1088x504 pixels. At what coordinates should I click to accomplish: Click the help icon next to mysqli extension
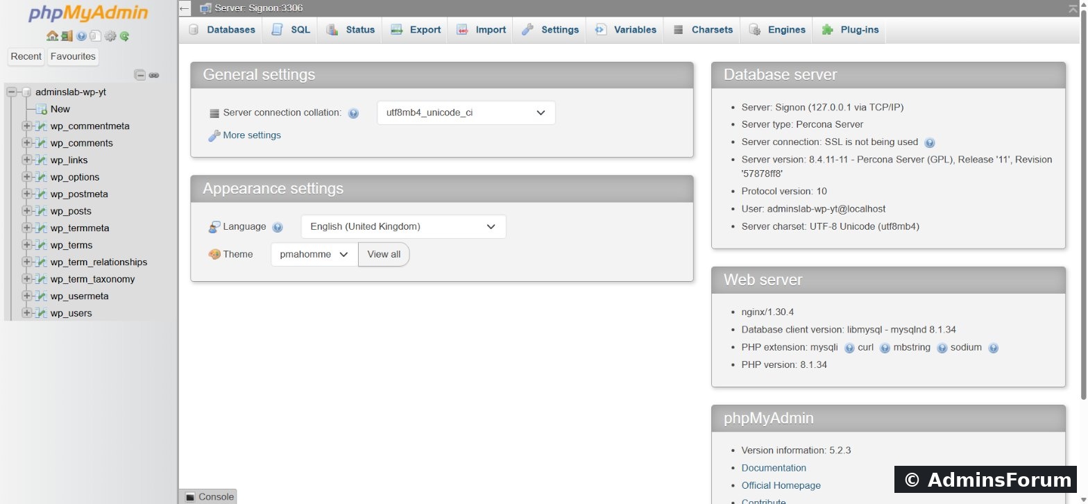(849, 348)
